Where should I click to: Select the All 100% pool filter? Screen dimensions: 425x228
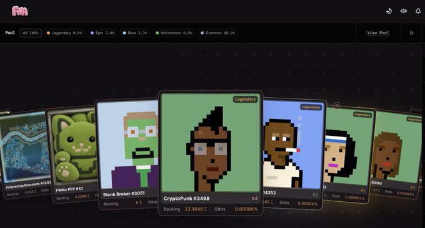tap(31, 33)
